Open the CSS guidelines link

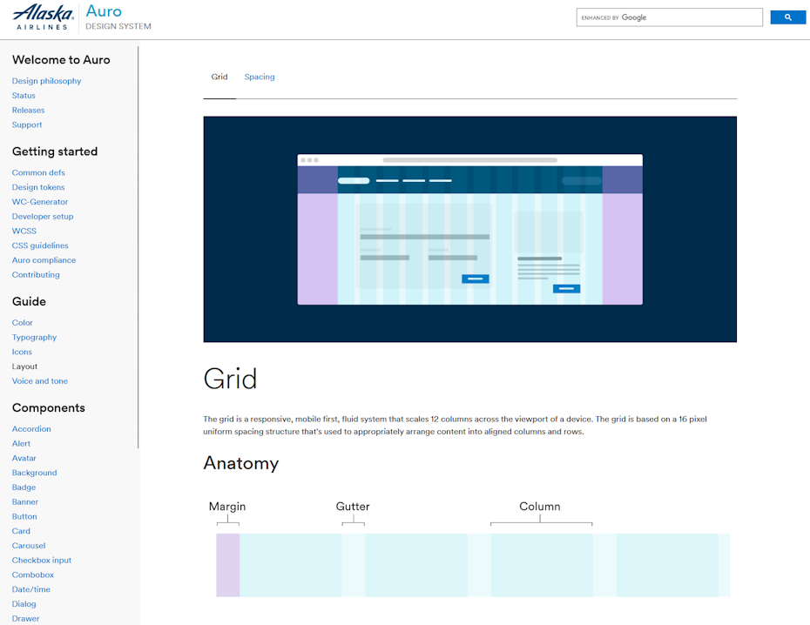tap(40, 245)
